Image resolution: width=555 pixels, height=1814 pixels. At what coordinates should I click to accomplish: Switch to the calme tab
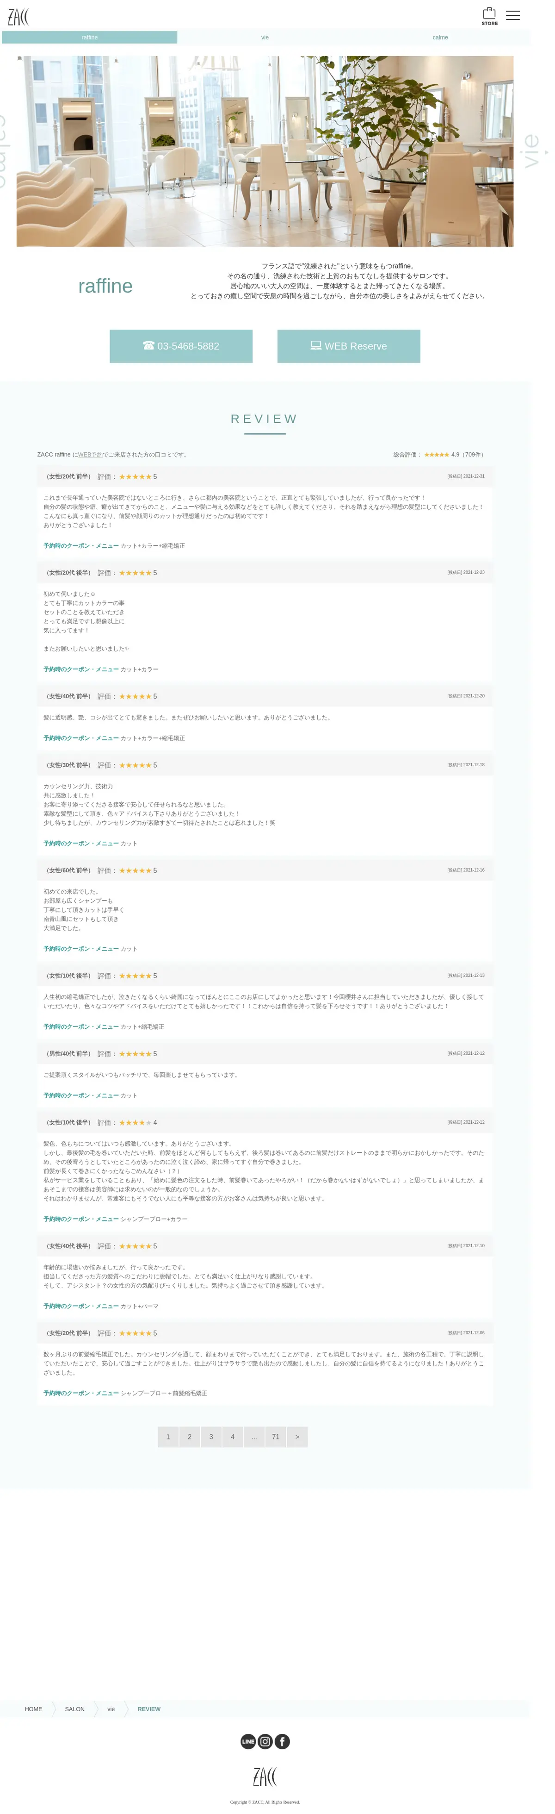440,38
